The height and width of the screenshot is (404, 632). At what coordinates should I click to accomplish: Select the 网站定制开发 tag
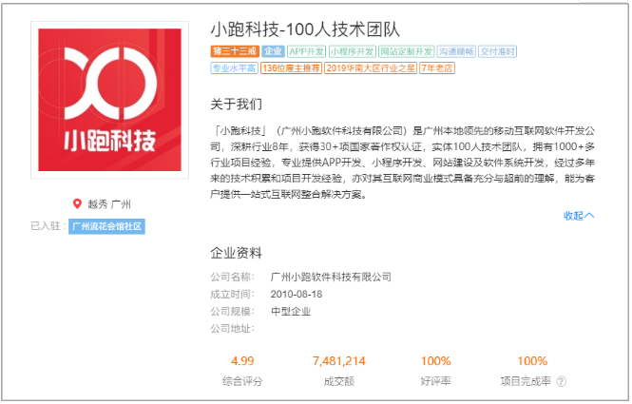click(x=406, y=51)
